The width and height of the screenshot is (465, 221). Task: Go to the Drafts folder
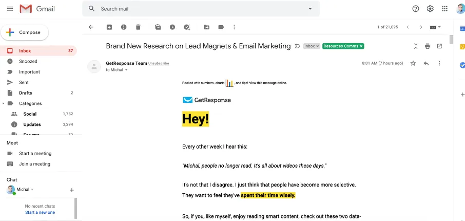coord(26,93)
